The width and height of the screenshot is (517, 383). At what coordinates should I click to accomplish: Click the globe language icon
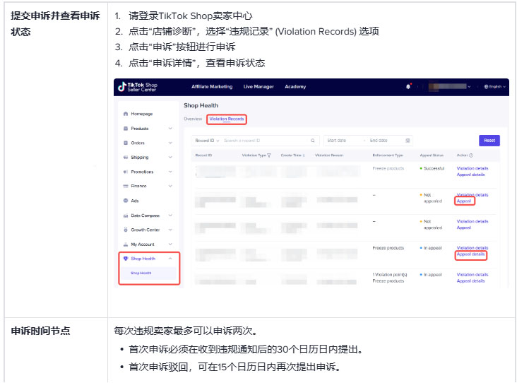click(x=486, y=86)
